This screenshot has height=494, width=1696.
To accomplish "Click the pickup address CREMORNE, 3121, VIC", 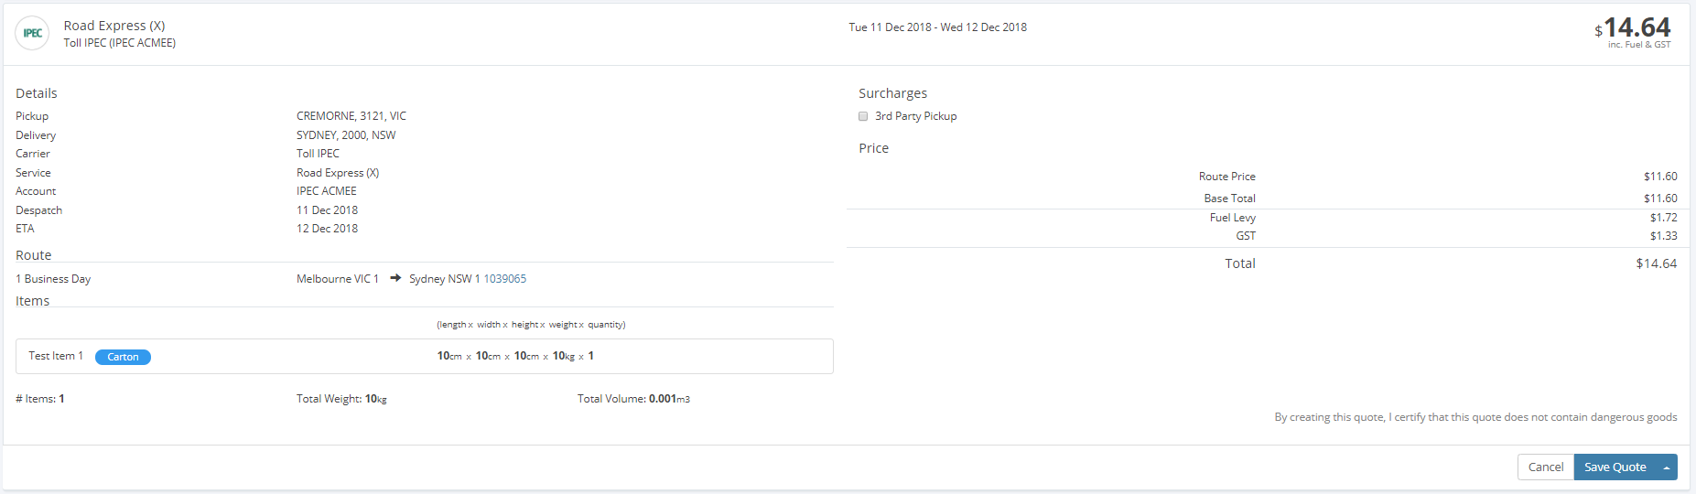I will [x=351, y=116].
